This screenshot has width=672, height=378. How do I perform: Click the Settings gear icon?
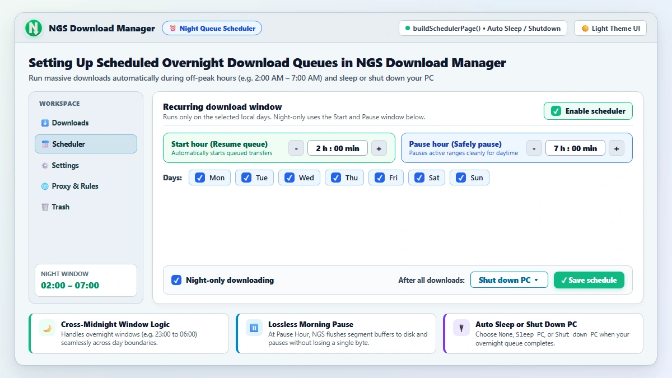(x=45, y=165)
